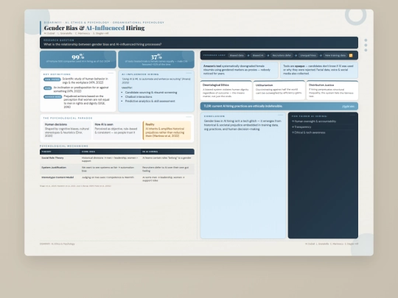Click the footer author names at bottom right

click(332, 244)
